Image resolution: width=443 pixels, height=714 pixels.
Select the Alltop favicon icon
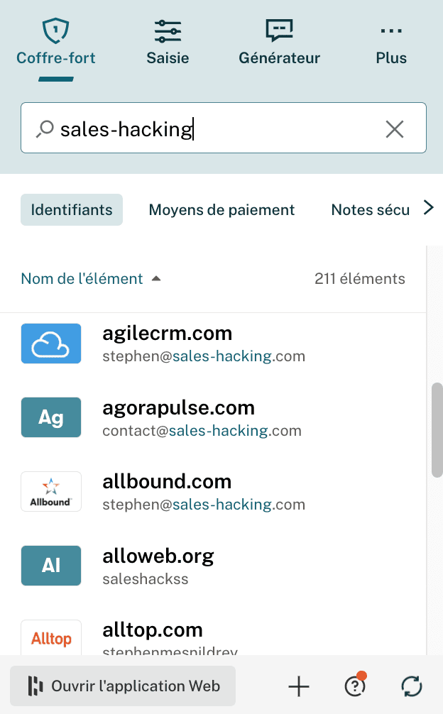(50, 638)
